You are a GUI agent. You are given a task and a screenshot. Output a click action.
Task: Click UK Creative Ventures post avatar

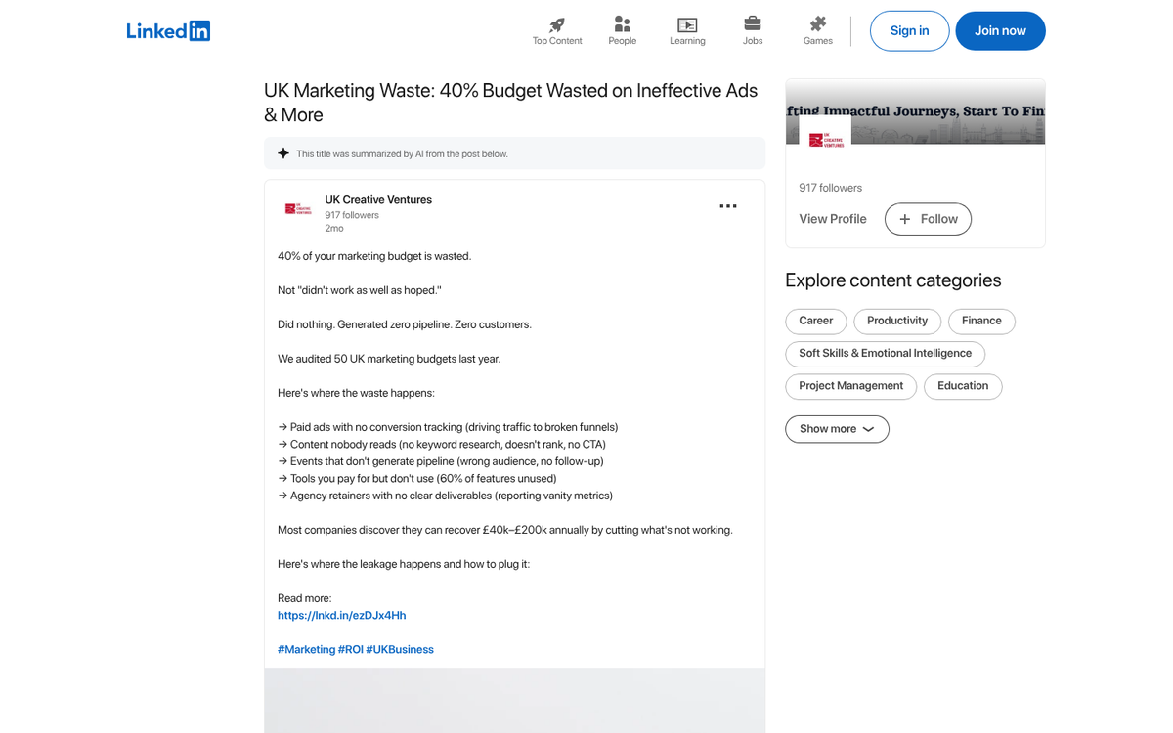pyautogui.click(x=298, y=208)
